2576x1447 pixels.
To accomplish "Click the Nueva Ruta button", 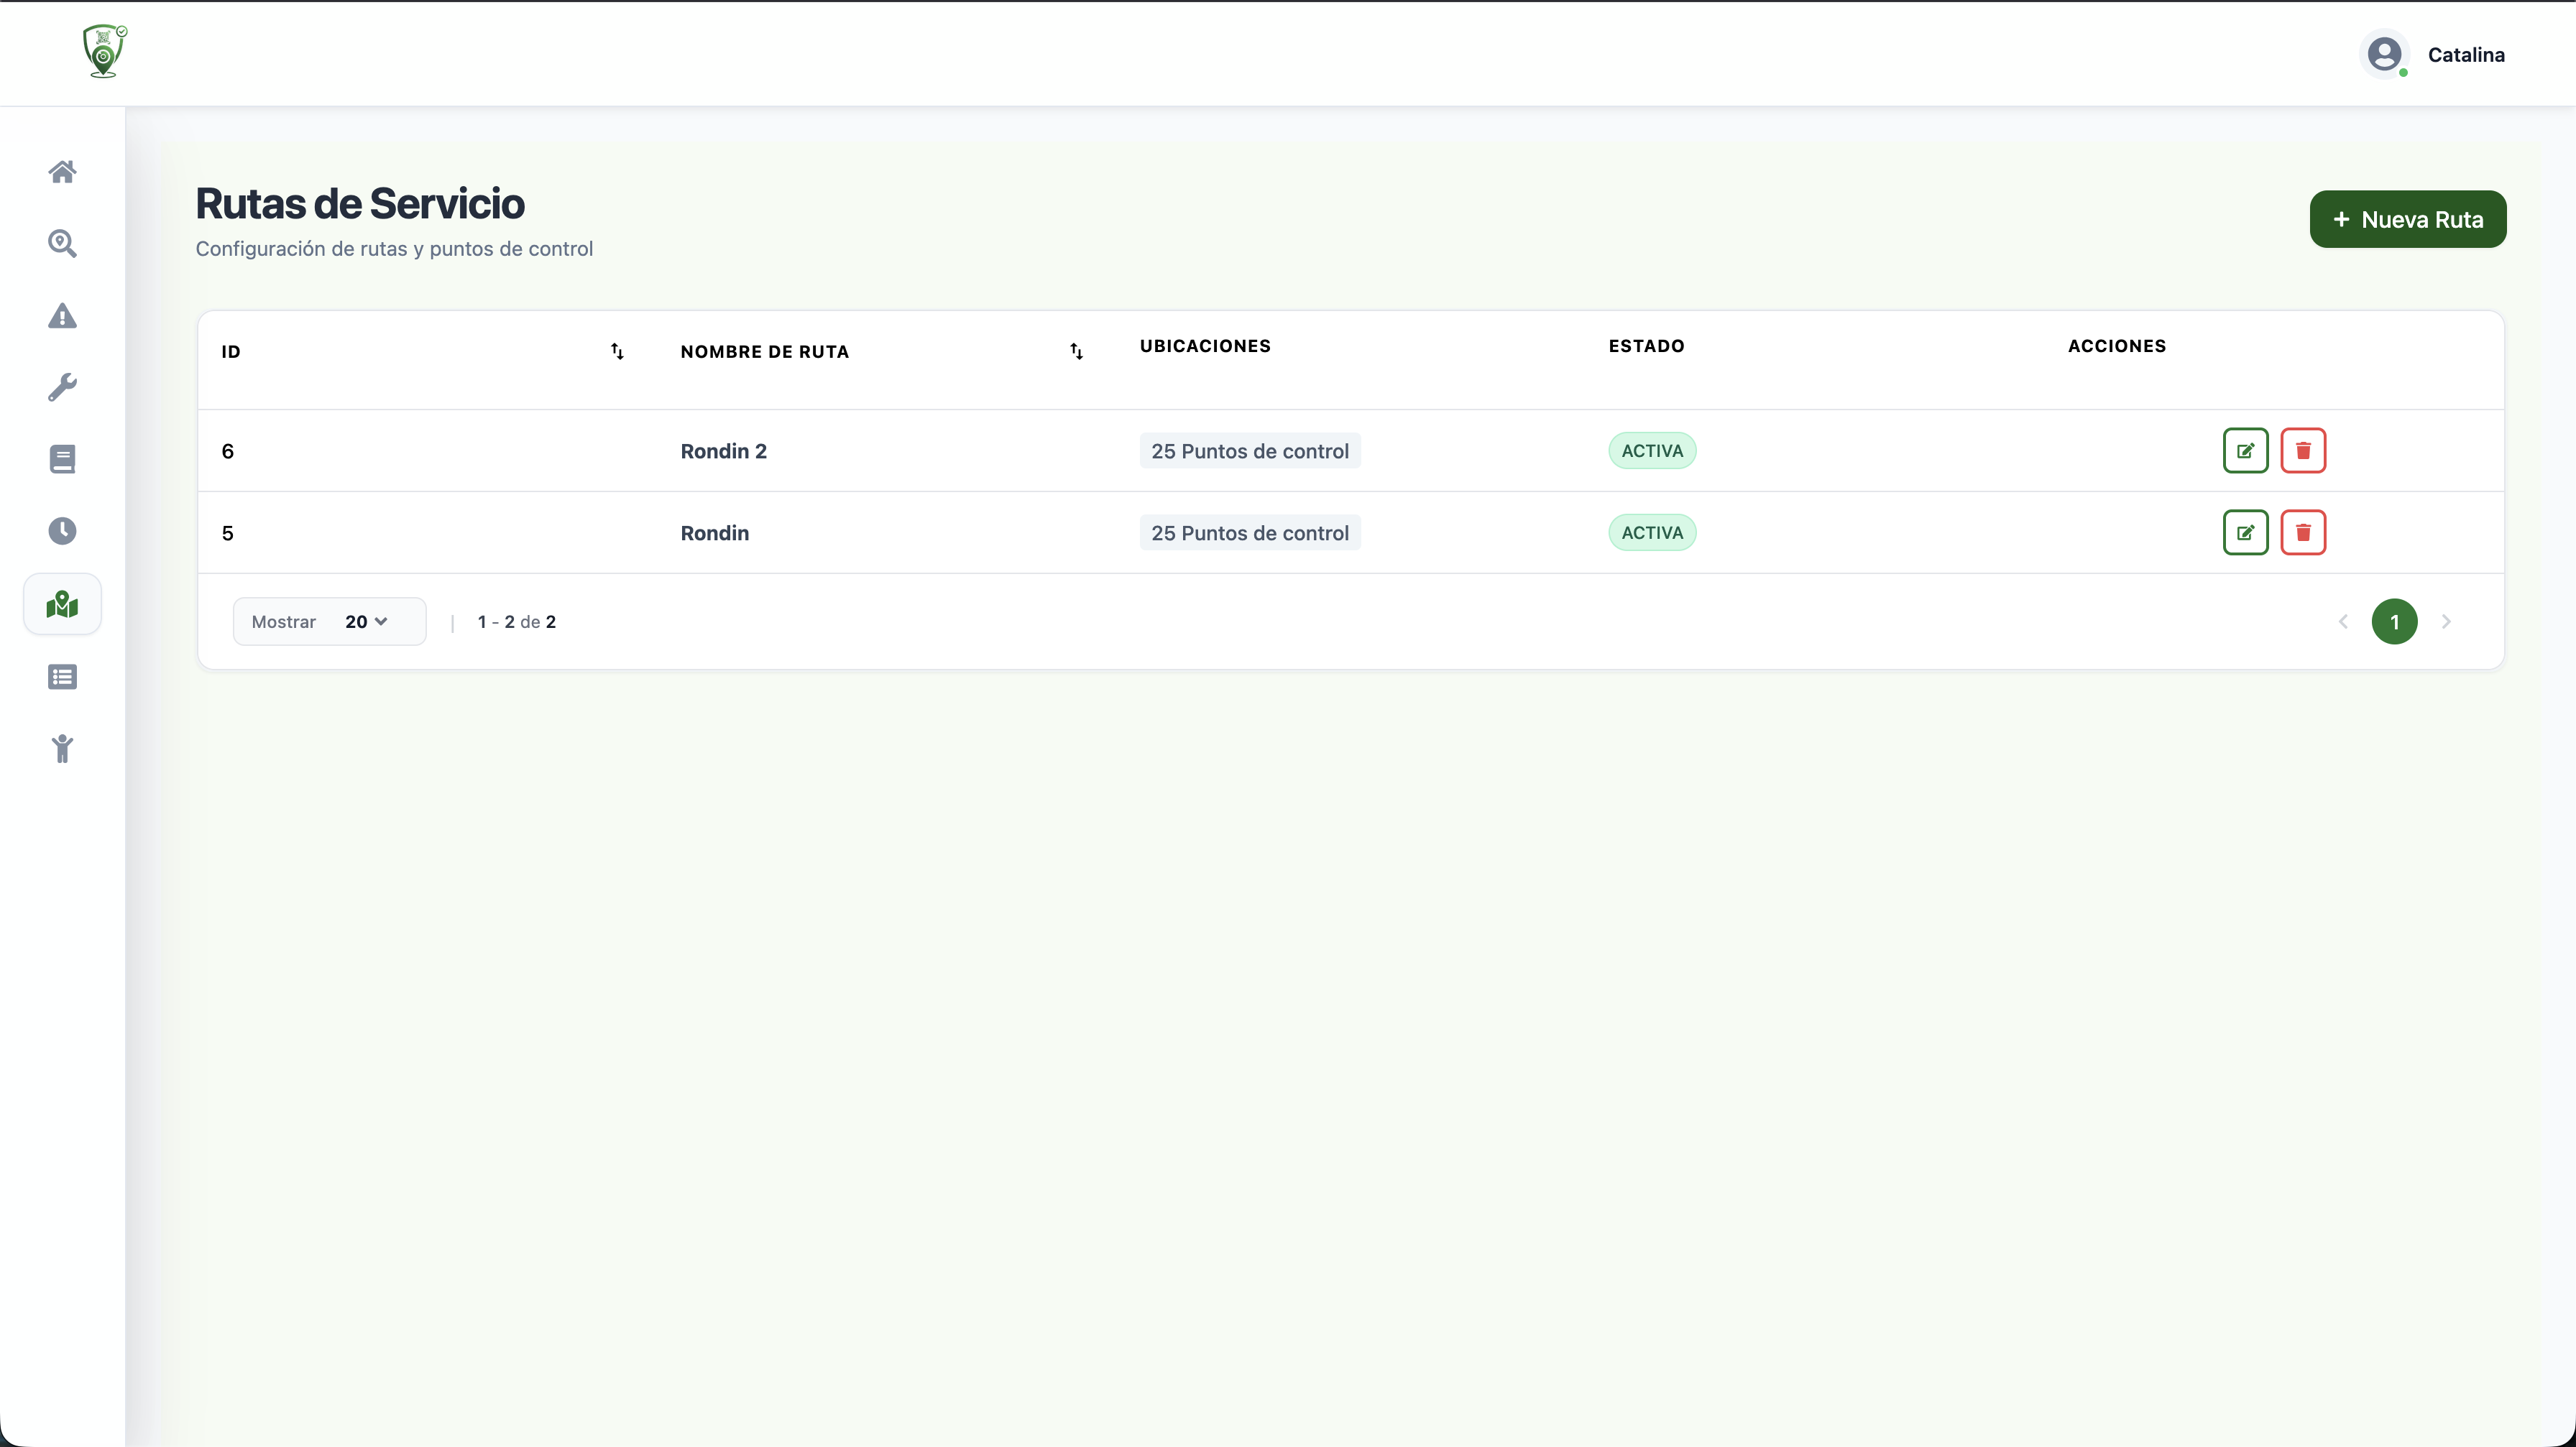I will [2407, 220].
